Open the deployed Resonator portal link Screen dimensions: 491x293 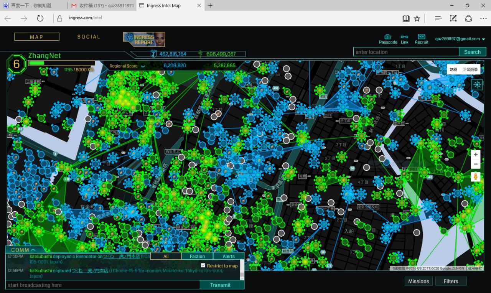121,257
